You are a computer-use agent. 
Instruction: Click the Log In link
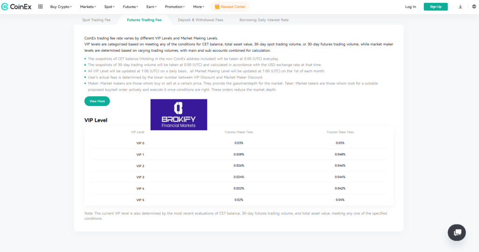click(410, 7)
